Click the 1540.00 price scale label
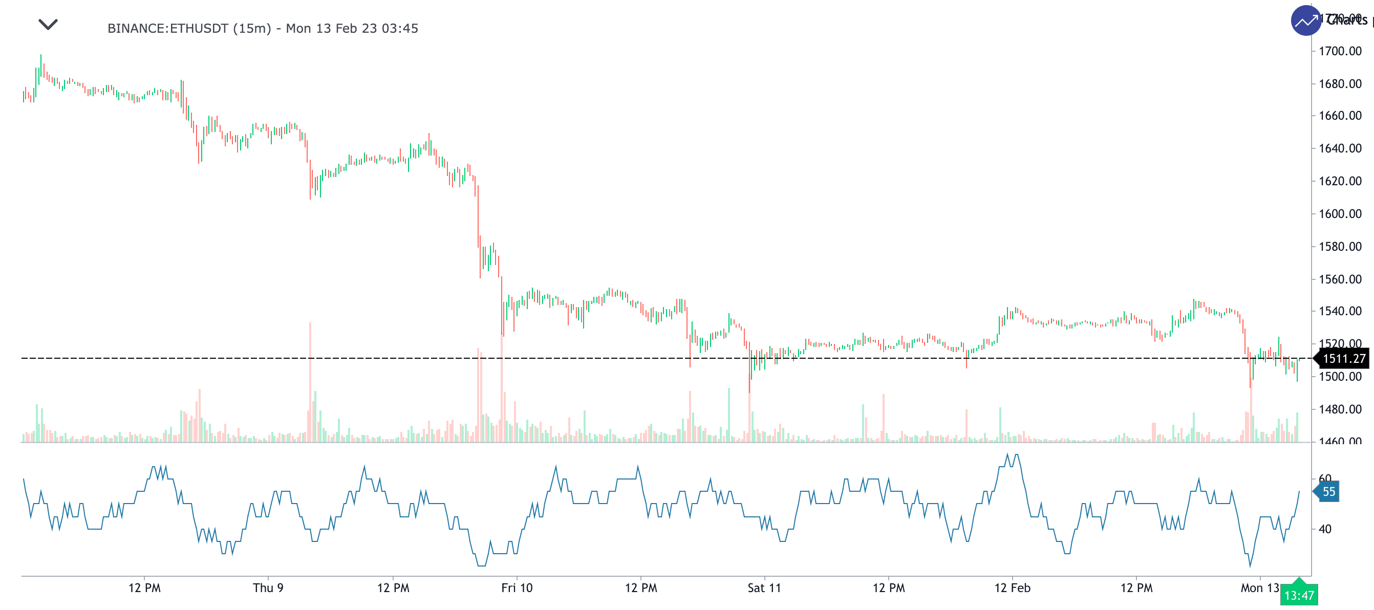The width and height of the screenshot is (1374, 610). coord(1340,311)
